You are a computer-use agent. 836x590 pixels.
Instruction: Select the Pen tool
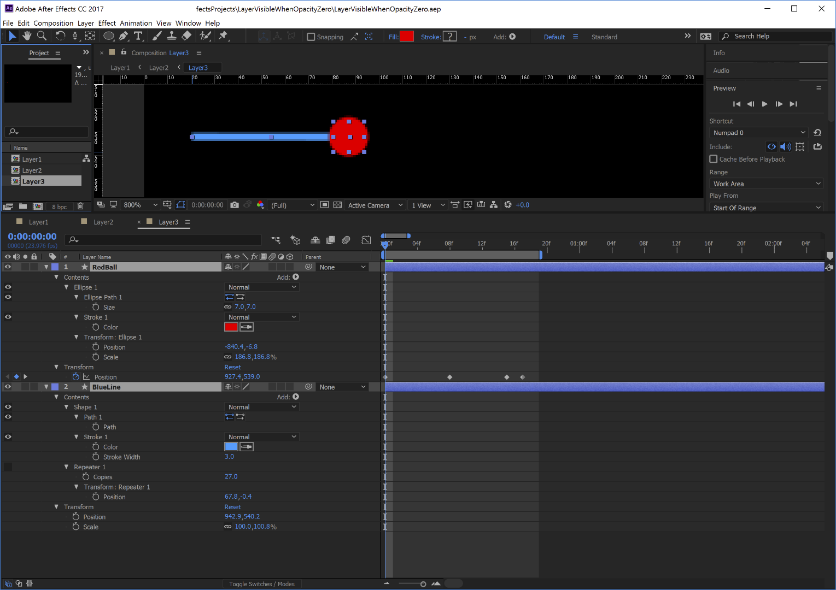coord(123,36)
